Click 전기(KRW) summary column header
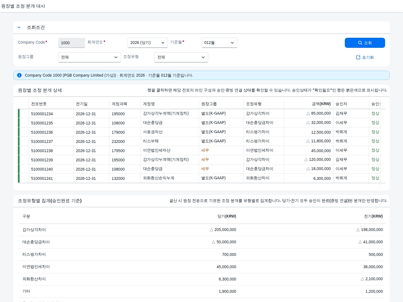Image resolution: width=403 pixels, height=302 pixels. pos(373,216)
